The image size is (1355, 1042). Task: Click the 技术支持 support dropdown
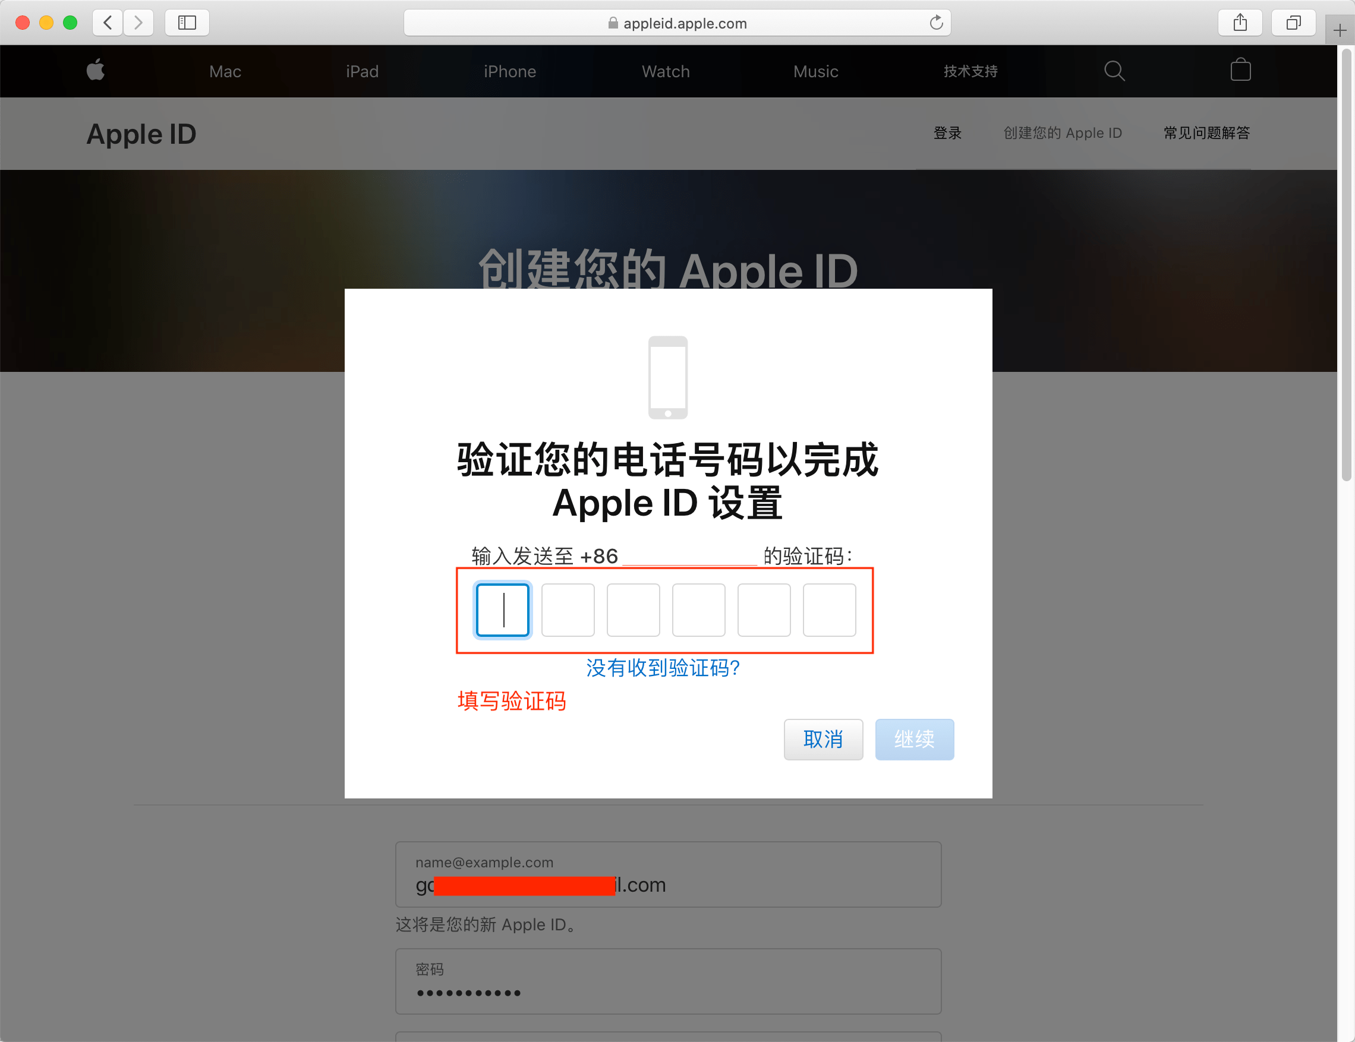tap(970, 72)
